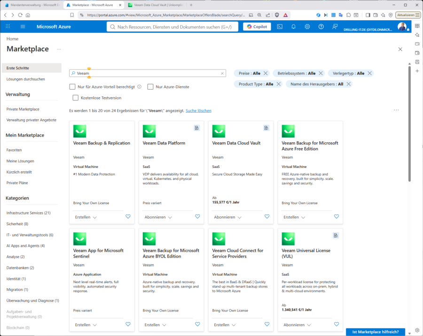
Task: Open Azure portal waffle menu icon
Action: (8, 26)
